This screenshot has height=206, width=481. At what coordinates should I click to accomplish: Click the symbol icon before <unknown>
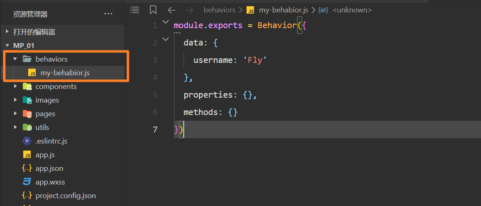[x=323, y=10]
